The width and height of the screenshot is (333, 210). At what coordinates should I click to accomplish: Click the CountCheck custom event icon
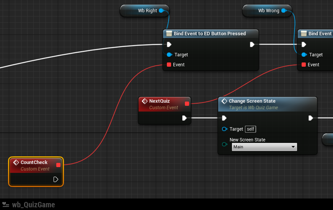click(16, 162)
